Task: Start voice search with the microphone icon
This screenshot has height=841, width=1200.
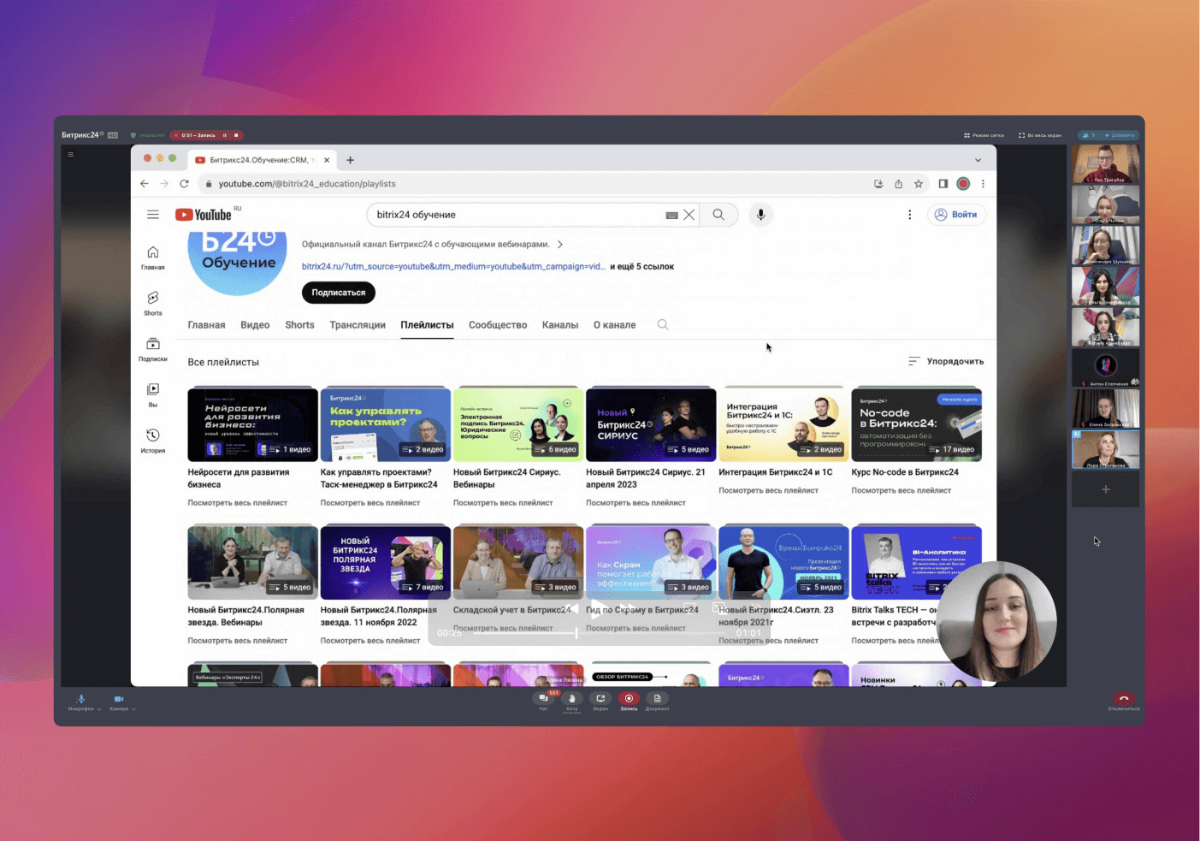Action: (760, 215)
